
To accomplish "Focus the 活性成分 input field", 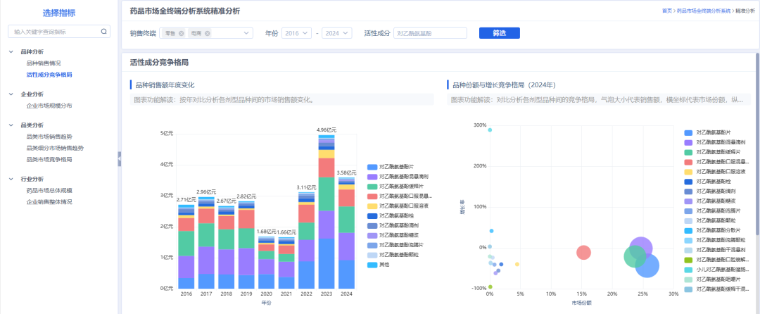I will tap(430, 33).
